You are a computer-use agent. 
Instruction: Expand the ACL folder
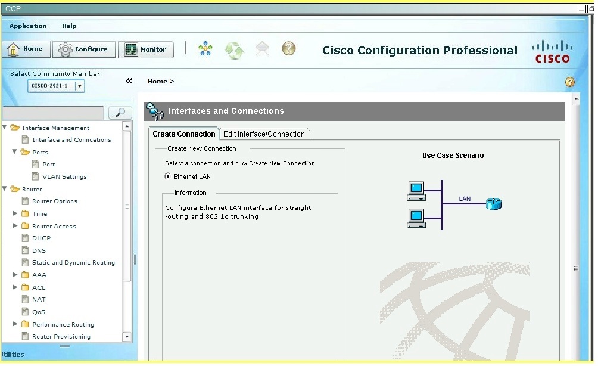pos(15,287)
